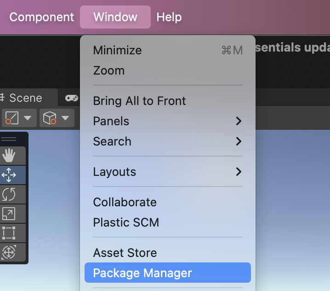
Task: Switch to the Scene tab
Action: 25,98
